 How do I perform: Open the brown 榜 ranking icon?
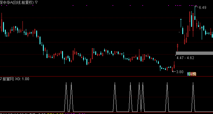pos(194,74)
